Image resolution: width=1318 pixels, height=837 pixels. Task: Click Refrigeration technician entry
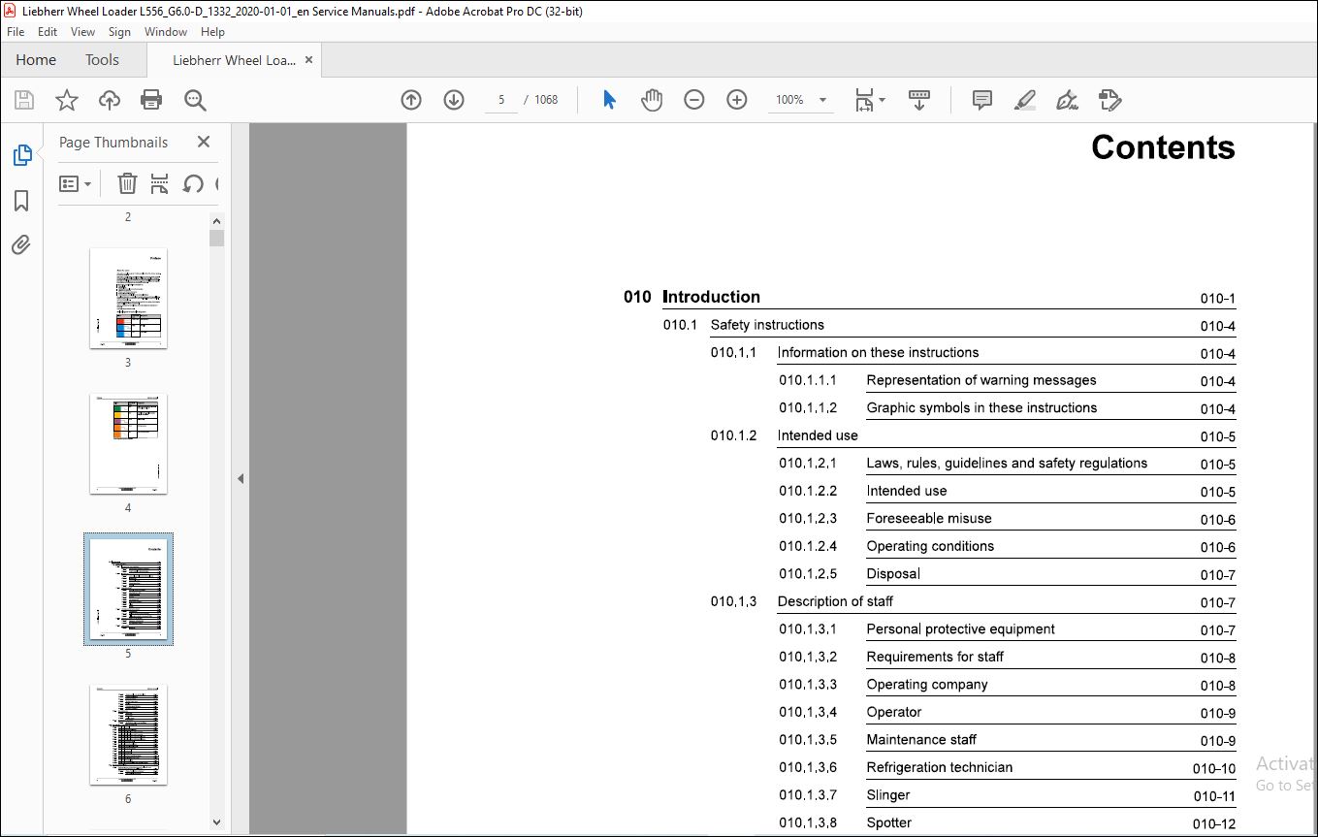pyautogui.click(x=939, y=767)
